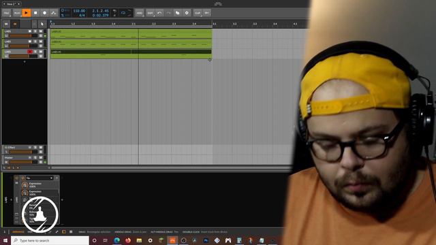Image resolution: width=436 pixels, height=245 pixels.
Task: Add a device with plus right of LABS device
Action: tap(62, 199)
